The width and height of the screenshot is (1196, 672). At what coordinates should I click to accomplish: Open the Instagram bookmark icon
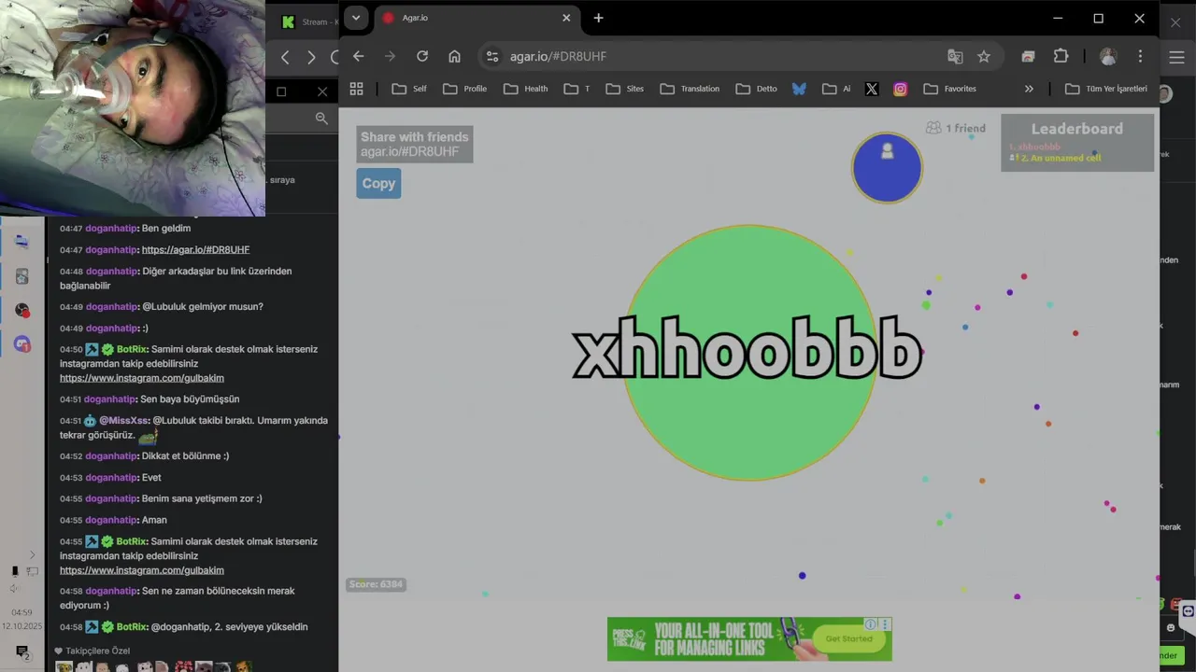[900, 89]
